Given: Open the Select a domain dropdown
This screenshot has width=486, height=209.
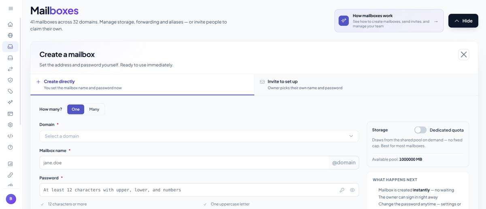Looking at the screenshot, I should [x=199, y=136].
